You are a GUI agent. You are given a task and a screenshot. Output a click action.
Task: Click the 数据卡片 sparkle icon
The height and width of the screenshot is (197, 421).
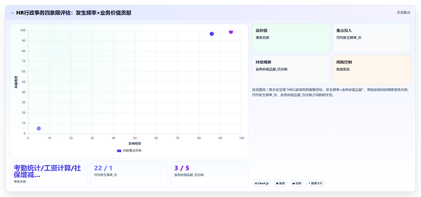310,183
